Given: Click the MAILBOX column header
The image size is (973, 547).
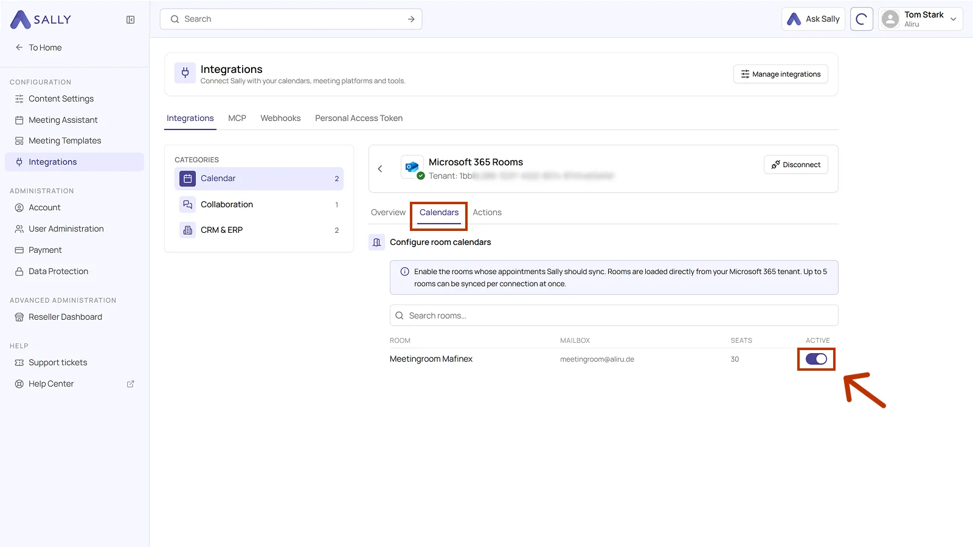Looking at the screenshot, I should pyautogui.click(x=575, y=340).
